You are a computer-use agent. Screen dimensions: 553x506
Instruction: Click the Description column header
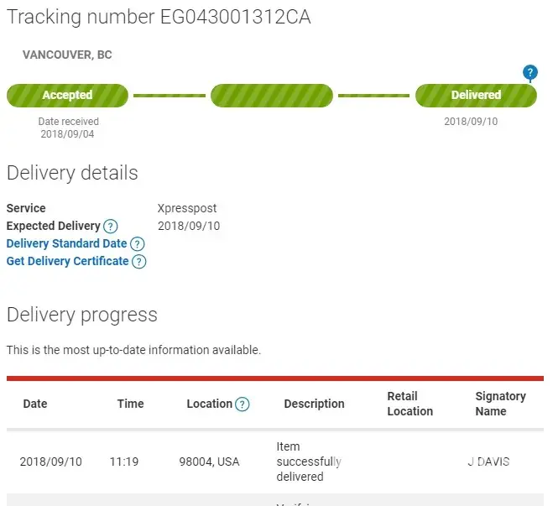coord(314,404)
